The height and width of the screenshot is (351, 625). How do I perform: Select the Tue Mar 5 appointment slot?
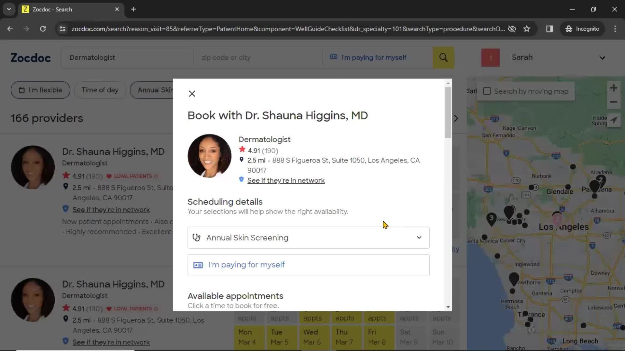[282, 337]
